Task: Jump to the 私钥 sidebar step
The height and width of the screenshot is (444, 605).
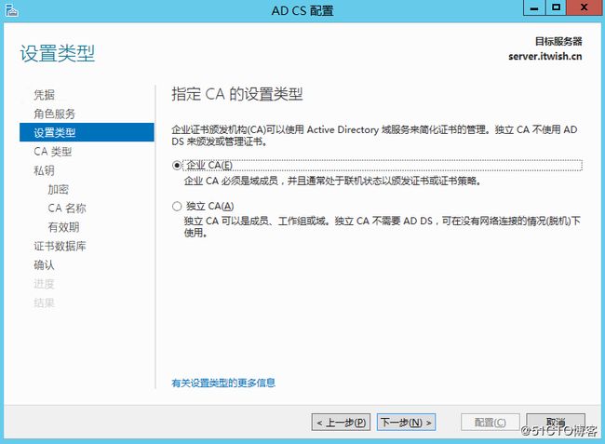Action: click(44, 170)
